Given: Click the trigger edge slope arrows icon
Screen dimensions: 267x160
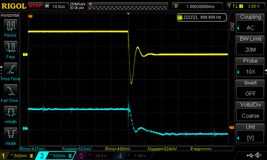Looking at the screenshot, I should click(235, 6).
